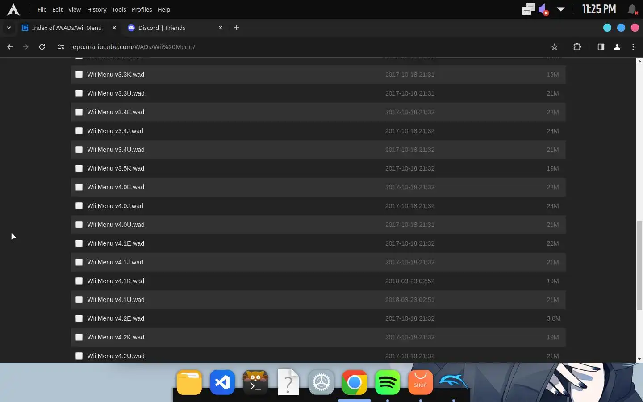Open the terminal app in the dock

tap(255, 382)
